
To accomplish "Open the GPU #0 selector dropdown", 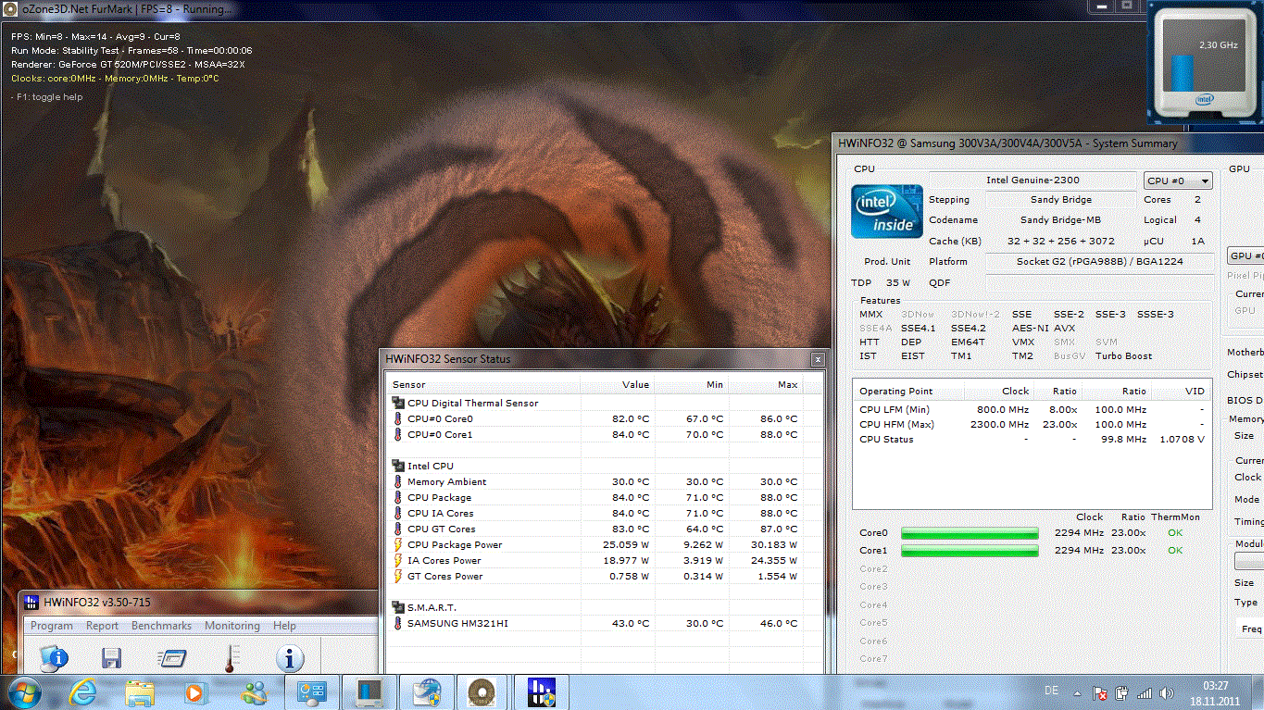I will pos(1246,255).
